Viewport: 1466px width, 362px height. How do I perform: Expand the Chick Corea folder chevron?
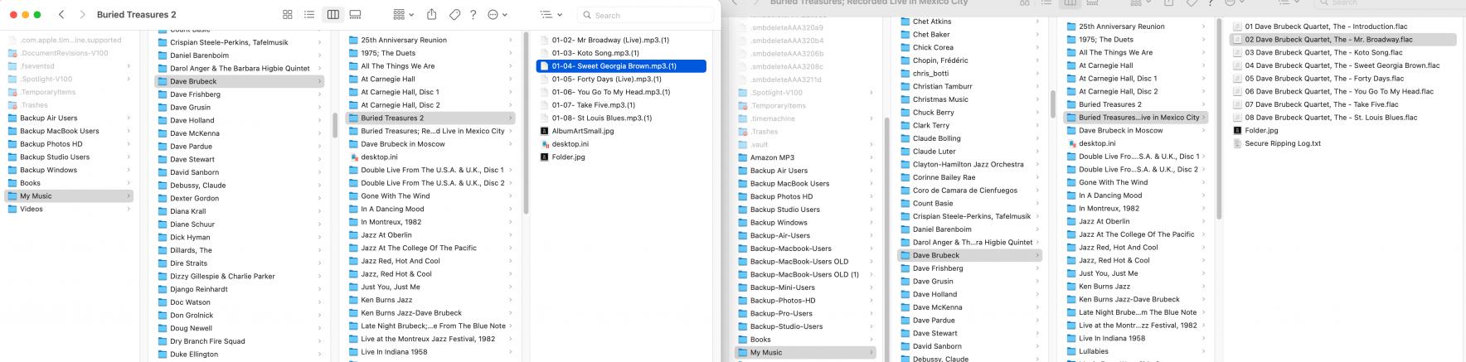(1037, 47)
